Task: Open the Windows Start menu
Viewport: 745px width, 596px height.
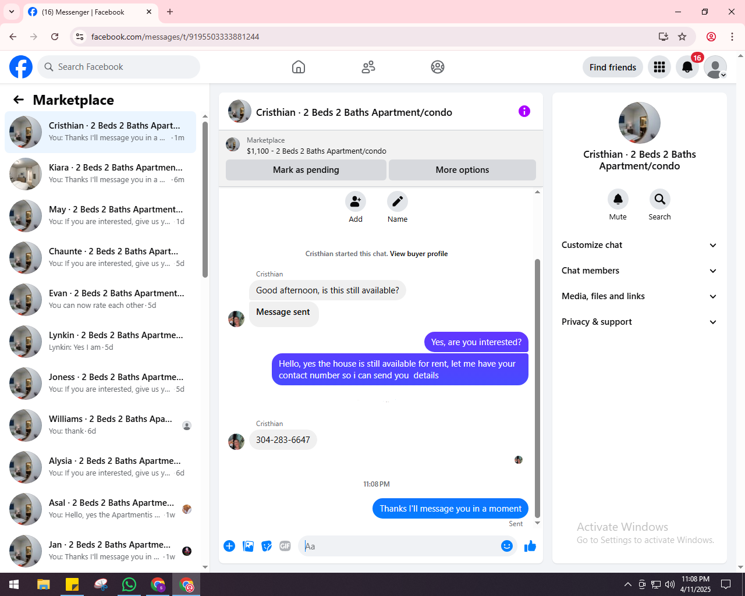Action: coord(14,584)
